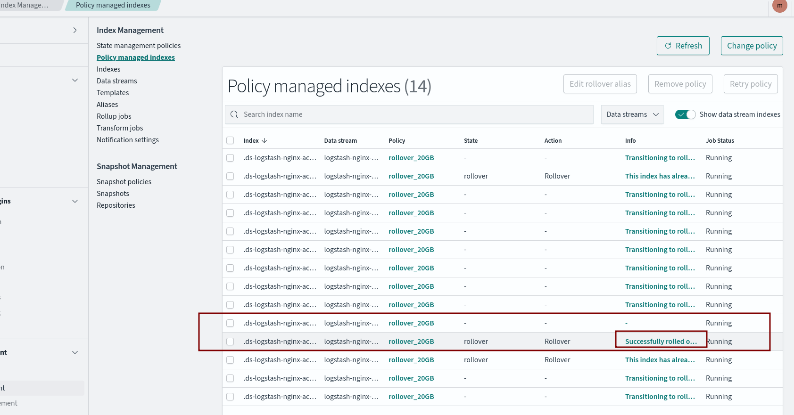Open State management policies page

139,46
